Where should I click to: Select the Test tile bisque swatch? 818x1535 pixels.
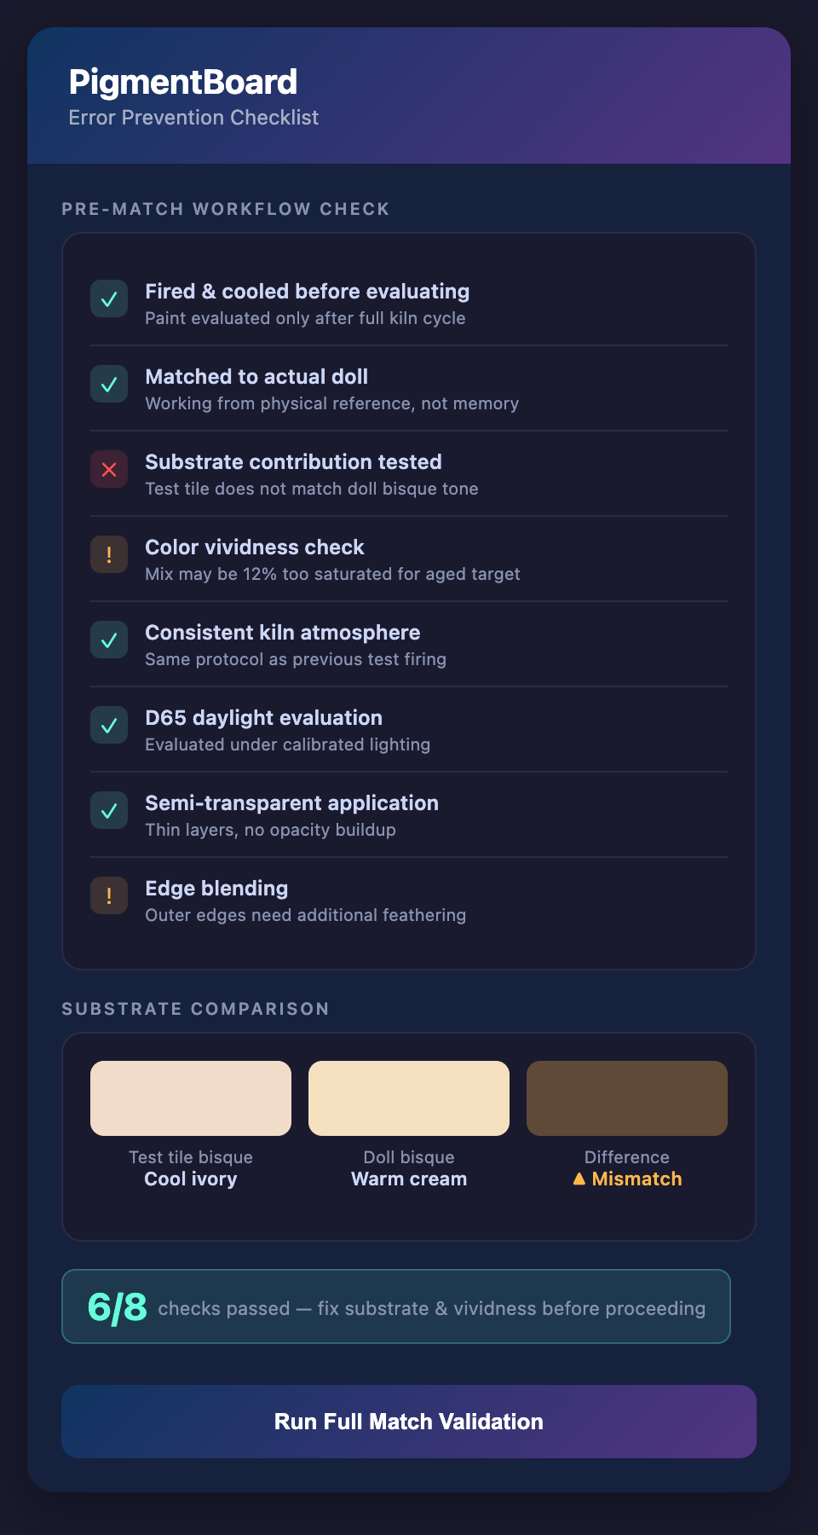[x=191, y=1098]
